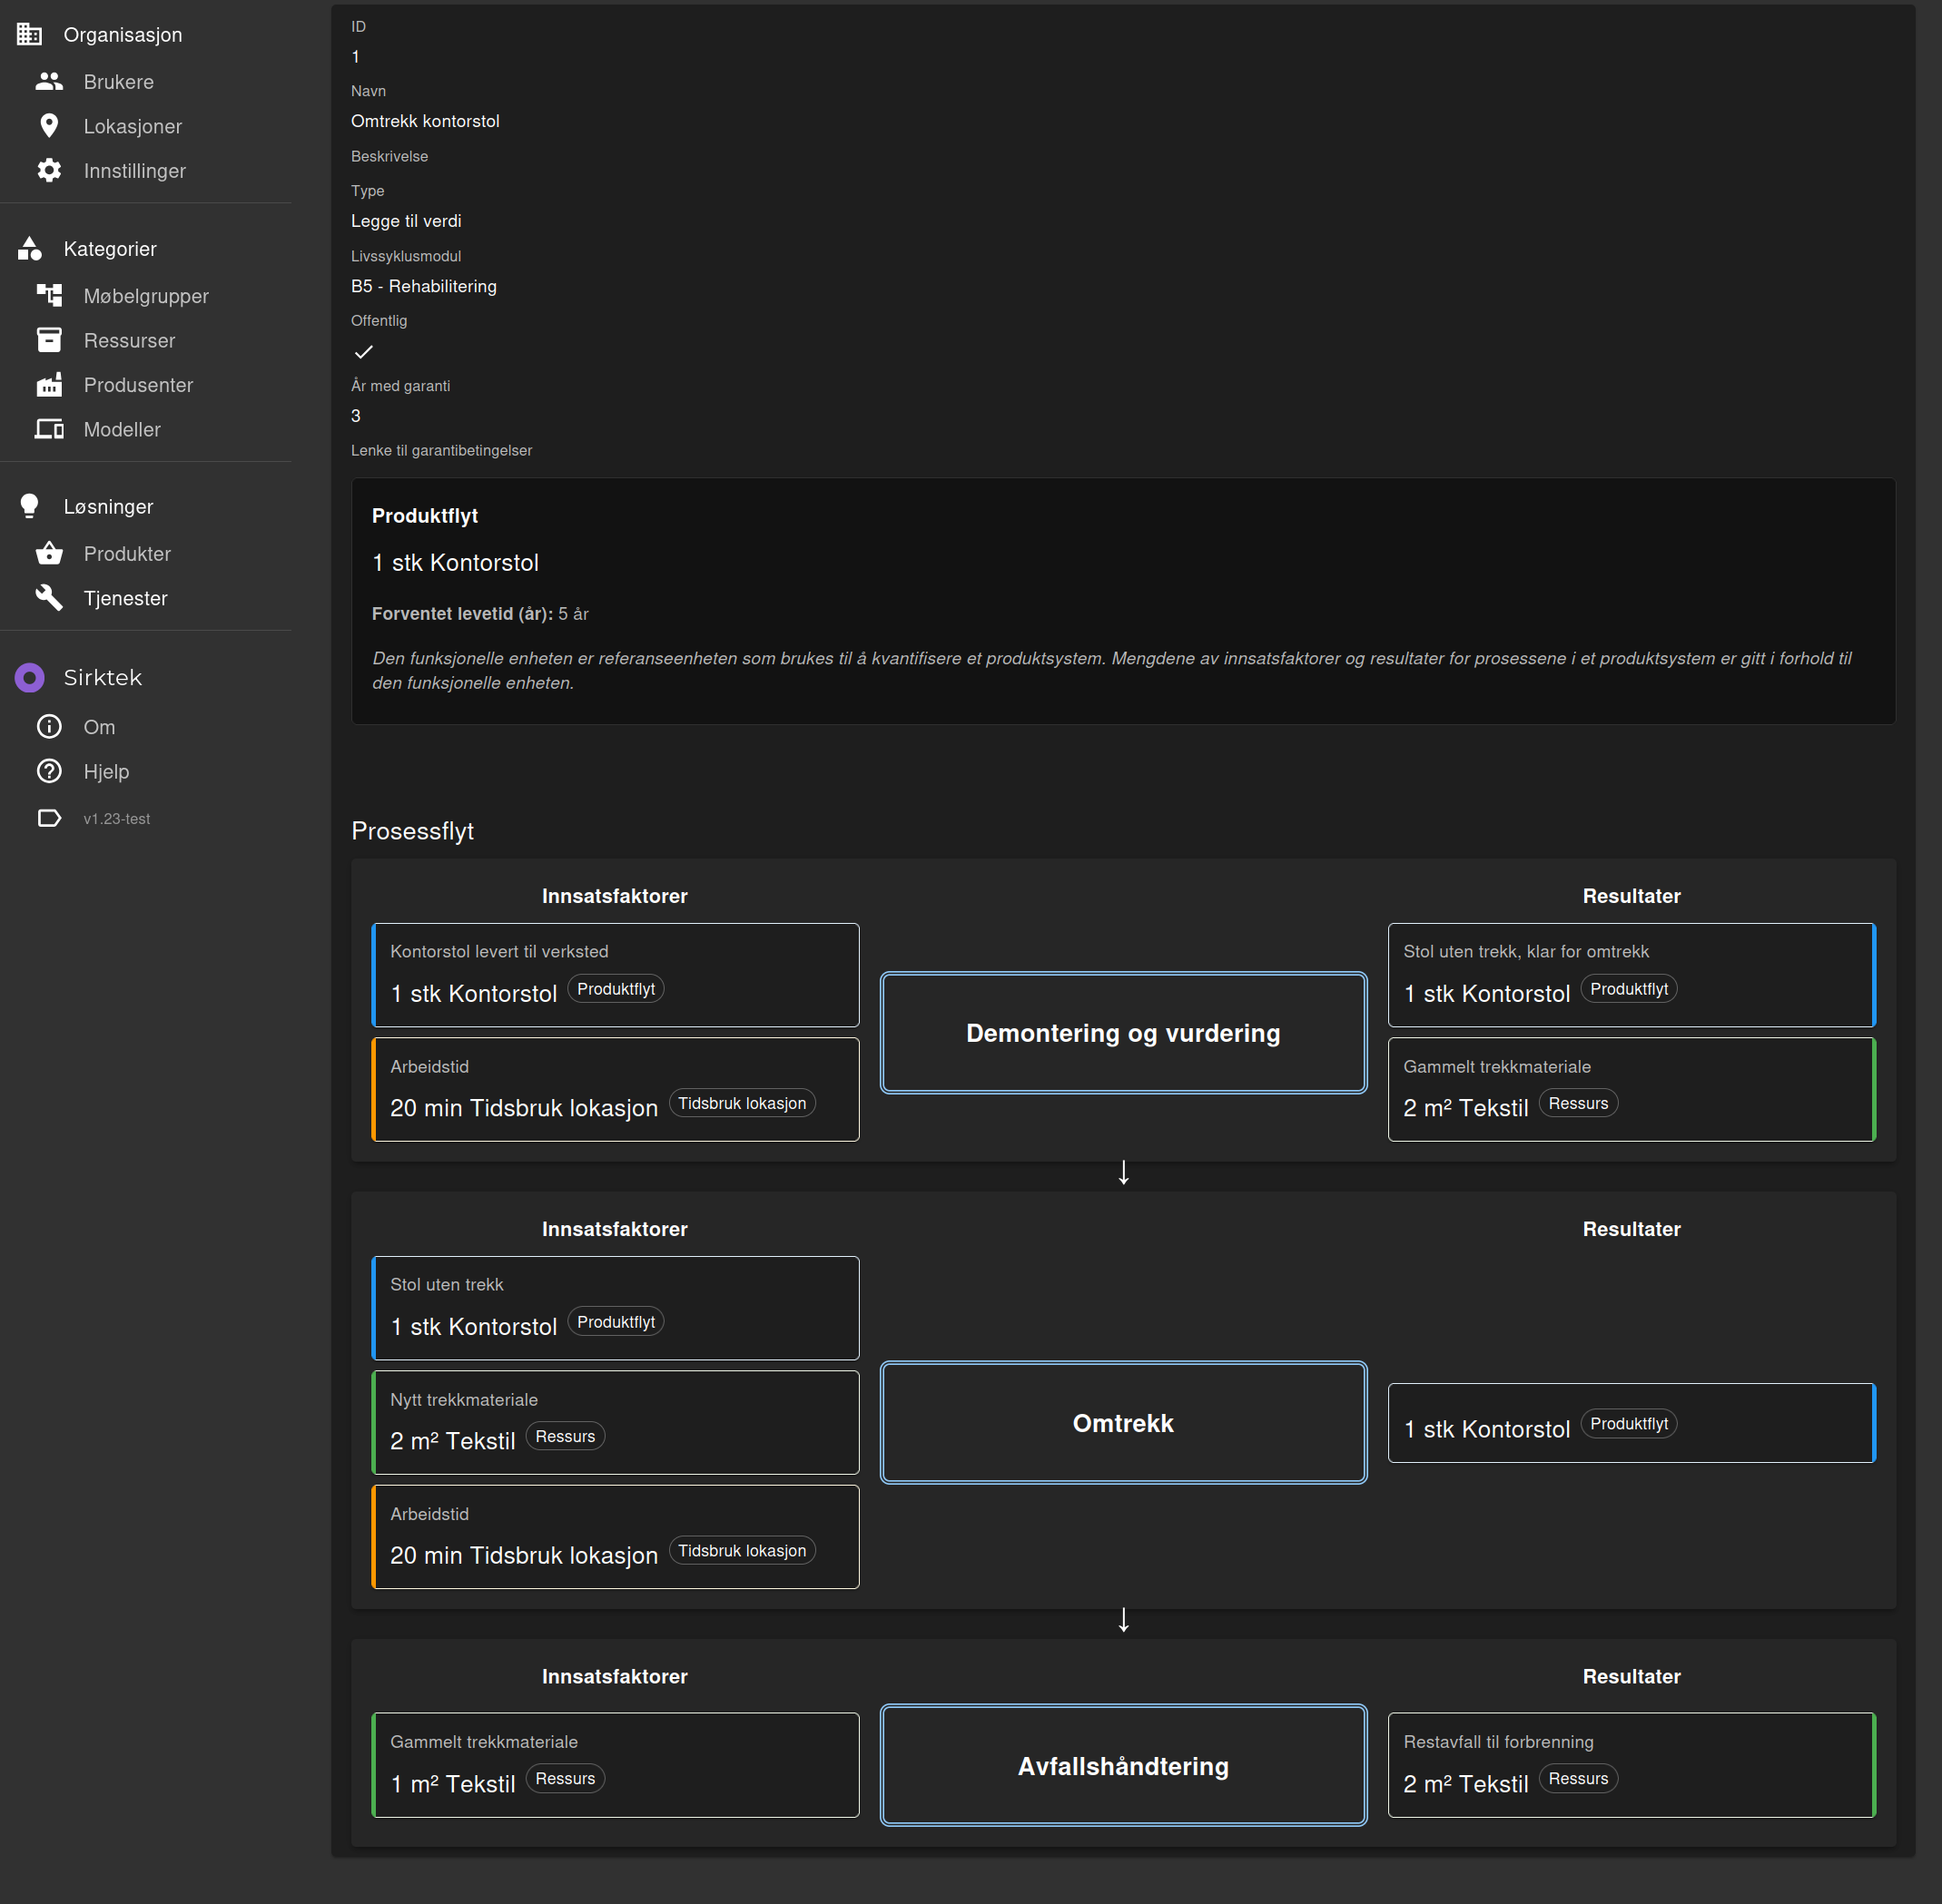Screen dimensions: 1942x1904
Task: Click Tidsbruk lokasjon chip in first Arbeidstid card
Action: pos(742,1103)
